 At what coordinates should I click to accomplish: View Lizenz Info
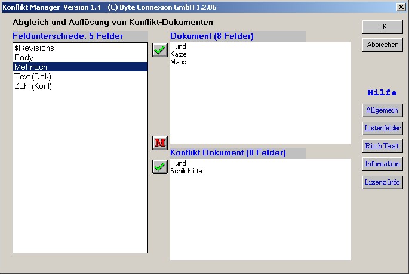tap(382, 182)
